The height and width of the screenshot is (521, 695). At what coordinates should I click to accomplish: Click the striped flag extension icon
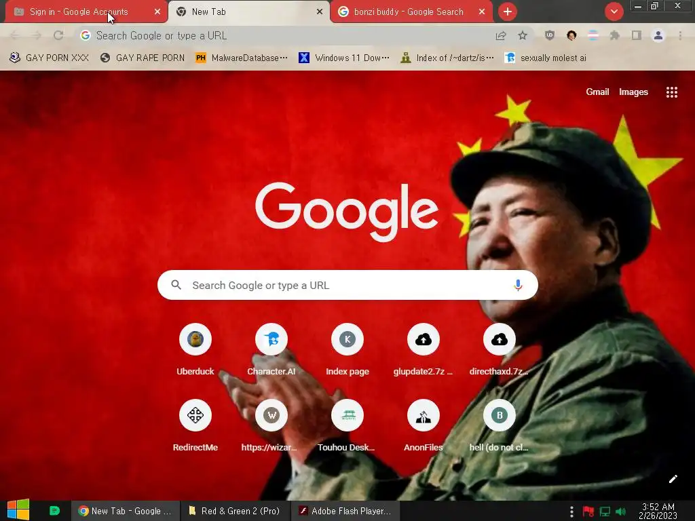[x=593, y=35]
